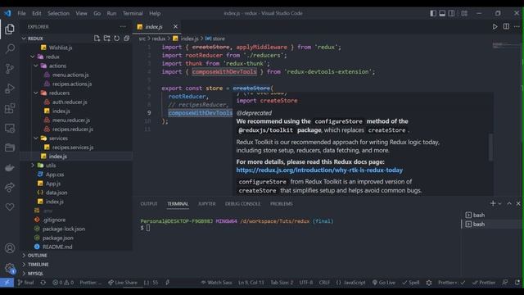Screen dimensions: 524x295
Task: Toggle panel layout icon in title bar
Action: click(442, 13)
